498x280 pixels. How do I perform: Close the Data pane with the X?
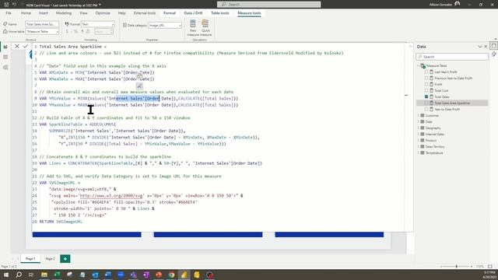coord(486,47)
